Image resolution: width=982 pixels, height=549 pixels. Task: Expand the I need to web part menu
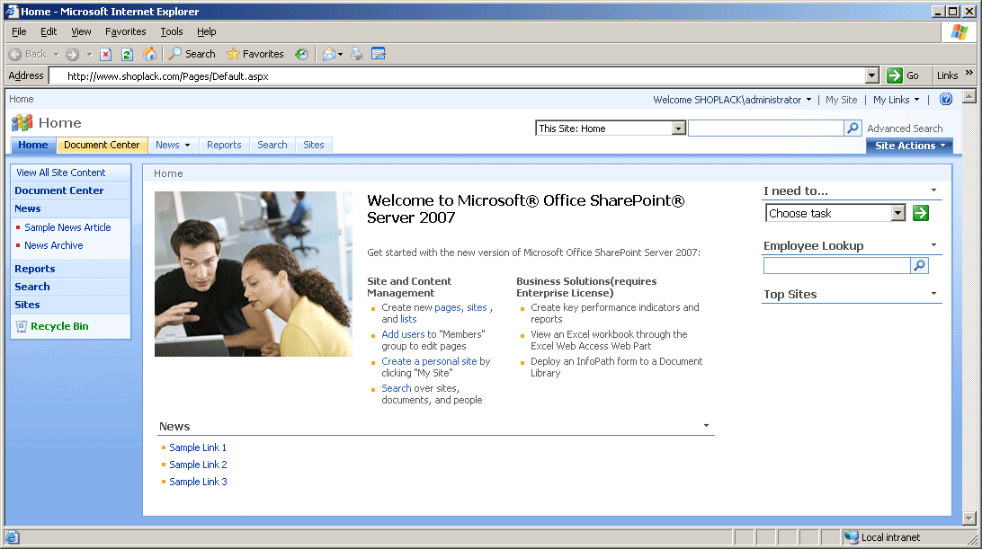[x=933, y=190]
